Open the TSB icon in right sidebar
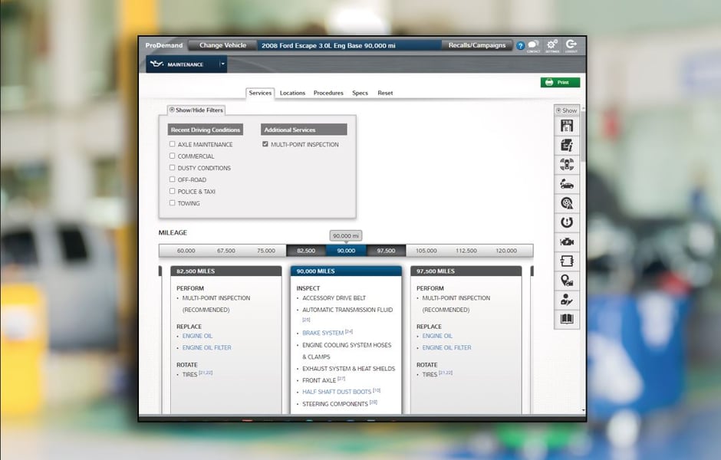Viewport: 721px width, 460px height. (x=567, y=126)
